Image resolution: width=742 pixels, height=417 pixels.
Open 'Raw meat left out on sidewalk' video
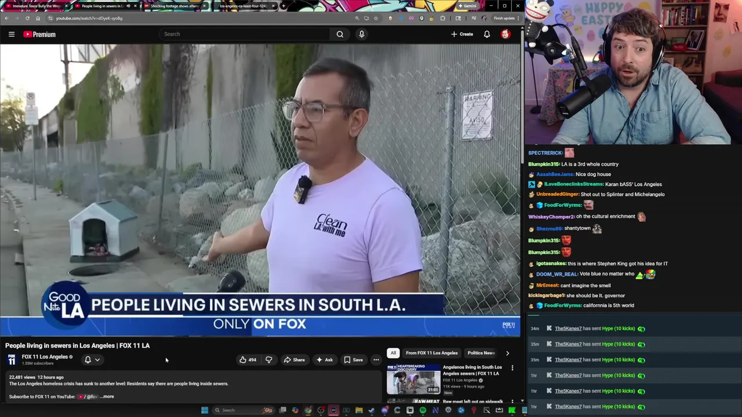(472, 401)
